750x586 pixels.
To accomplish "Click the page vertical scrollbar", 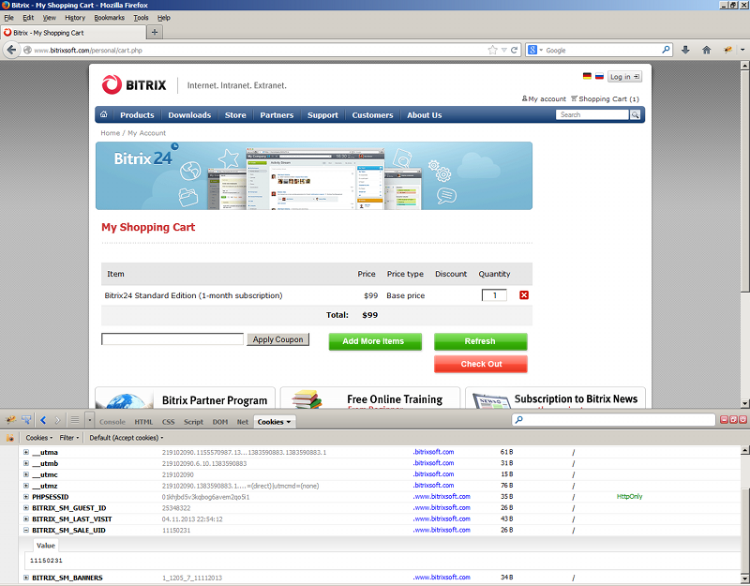I will (744, 234).
